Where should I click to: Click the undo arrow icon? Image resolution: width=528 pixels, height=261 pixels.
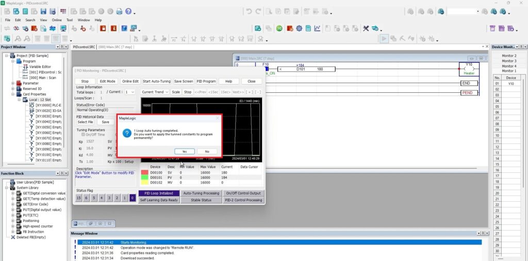click(x=249, y=11)
